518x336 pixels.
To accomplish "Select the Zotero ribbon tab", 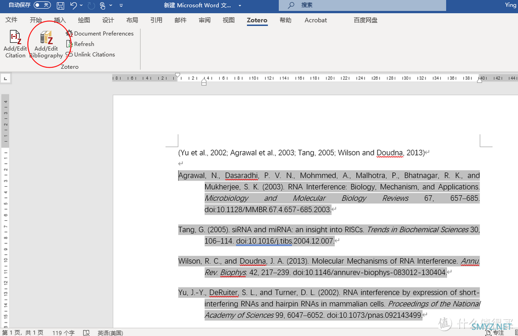I will tap(257, 20).
